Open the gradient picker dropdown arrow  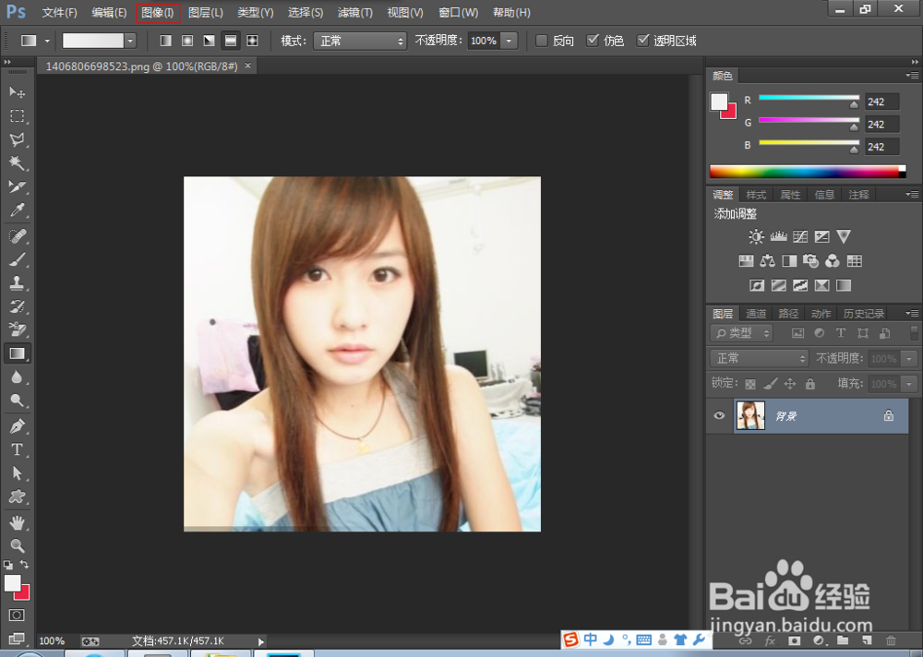[x=131, y=41]
